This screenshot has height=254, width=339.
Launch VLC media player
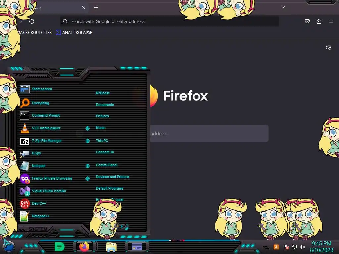point(40,128)
